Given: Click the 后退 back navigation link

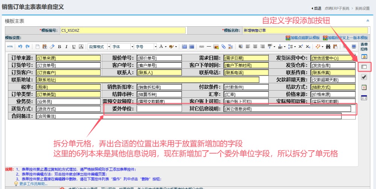Looking at the screenshot, I should (x=317, y=8).
